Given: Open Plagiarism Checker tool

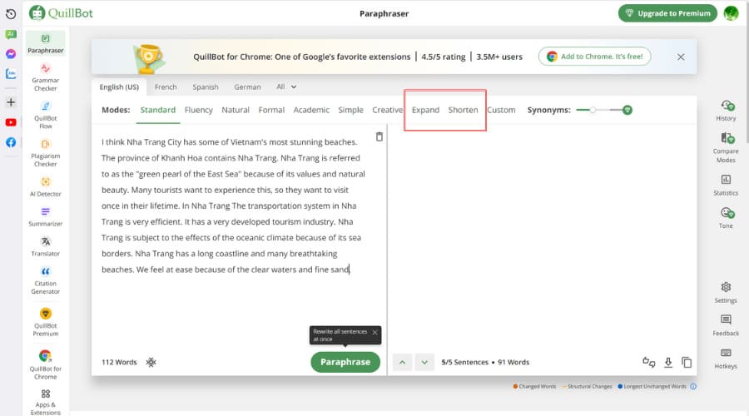Looking at the screenshot, I should coord(46,151).
